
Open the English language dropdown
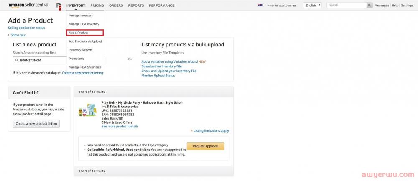pos(313,5)
